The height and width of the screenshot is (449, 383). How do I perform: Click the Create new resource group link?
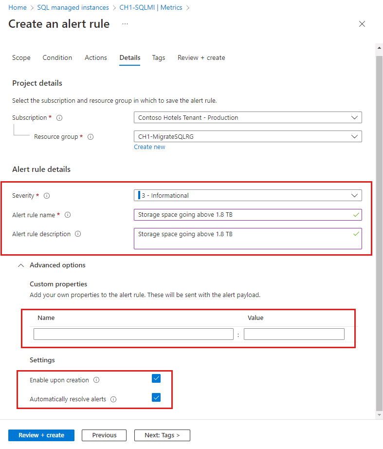point(149,147)
